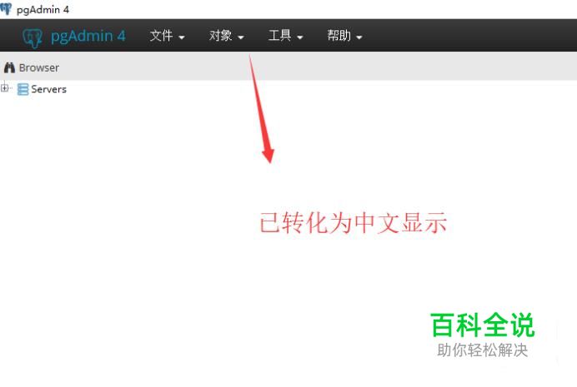The height and width of the screenshot is (387, 577).
Task: Click the 帮助 dropdown caret arrow
Action: [359, 37]
